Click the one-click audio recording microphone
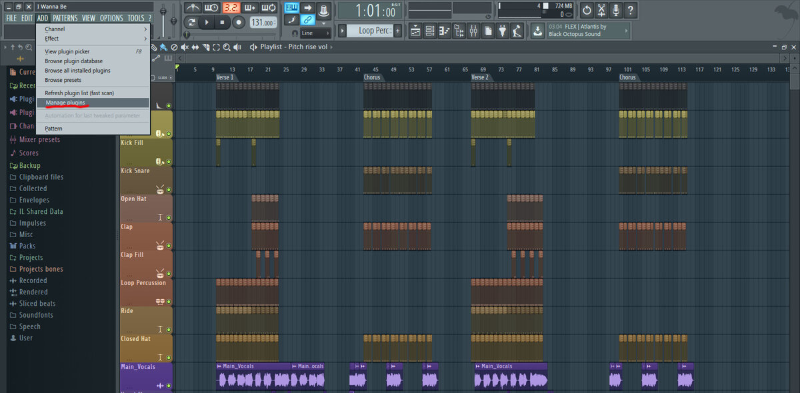 pos(616,10)
